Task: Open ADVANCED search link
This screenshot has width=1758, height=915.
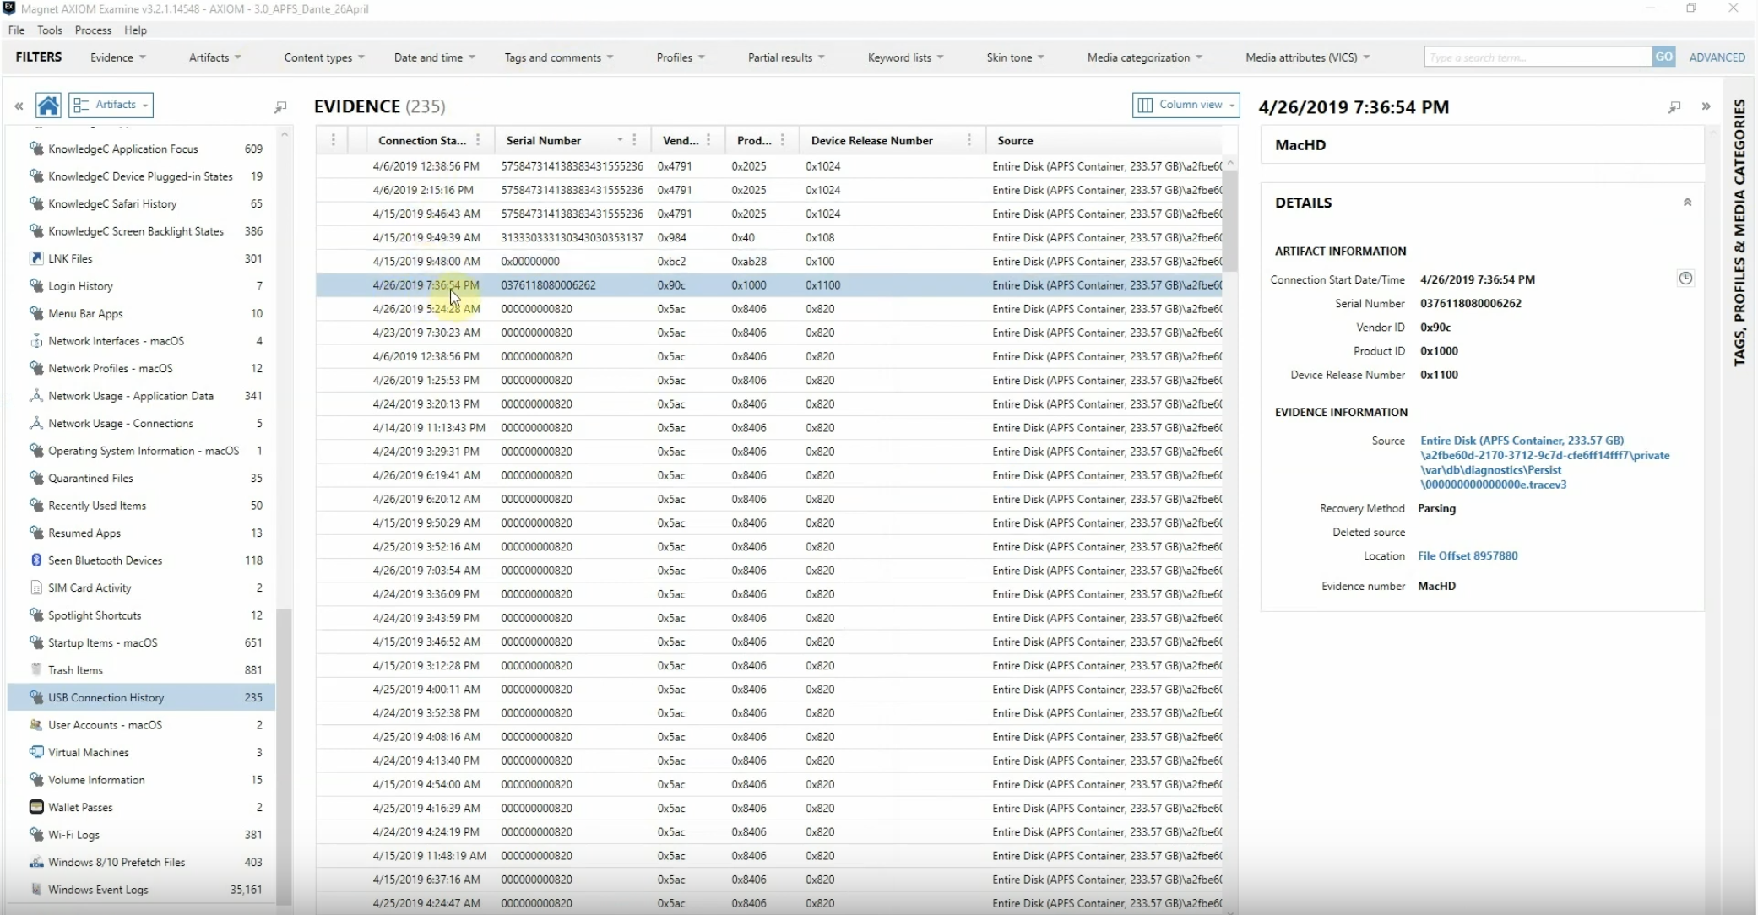Action: coord(1717,57)
